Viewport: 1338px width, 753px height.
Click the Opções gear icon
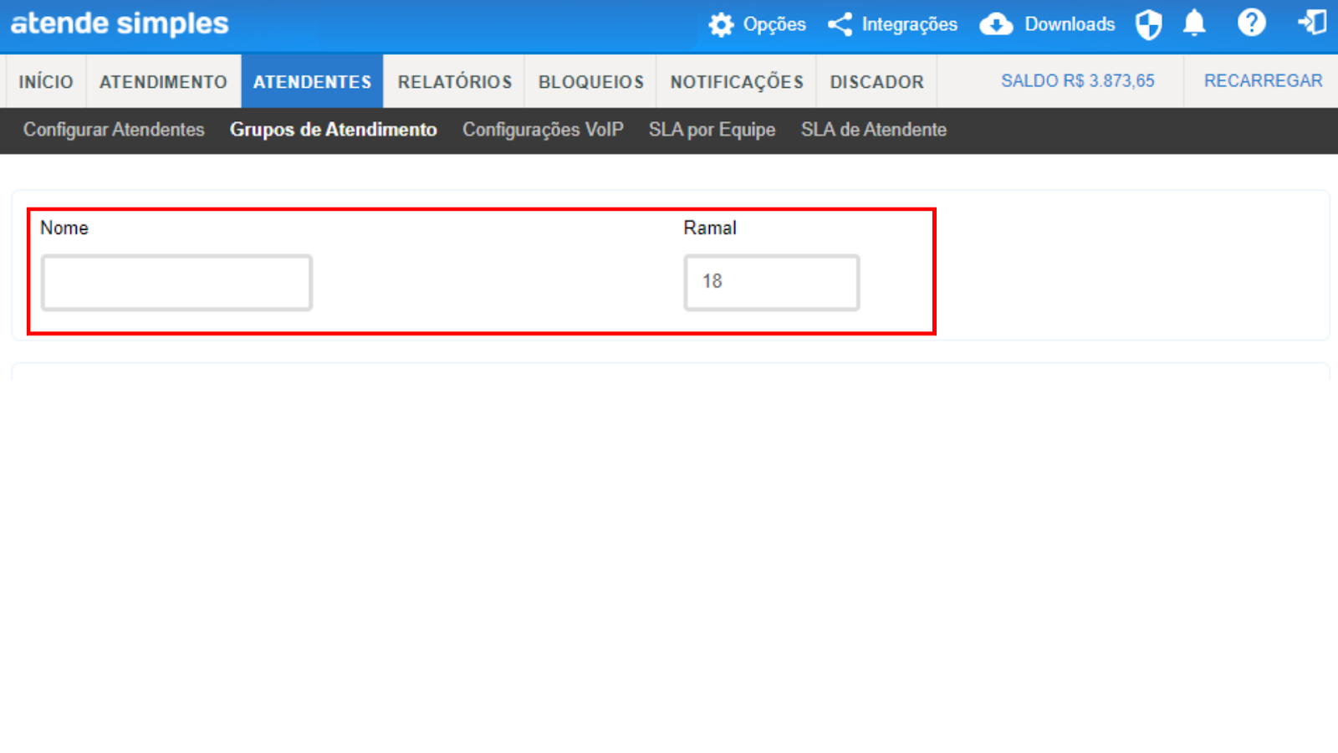coord(721,25)
